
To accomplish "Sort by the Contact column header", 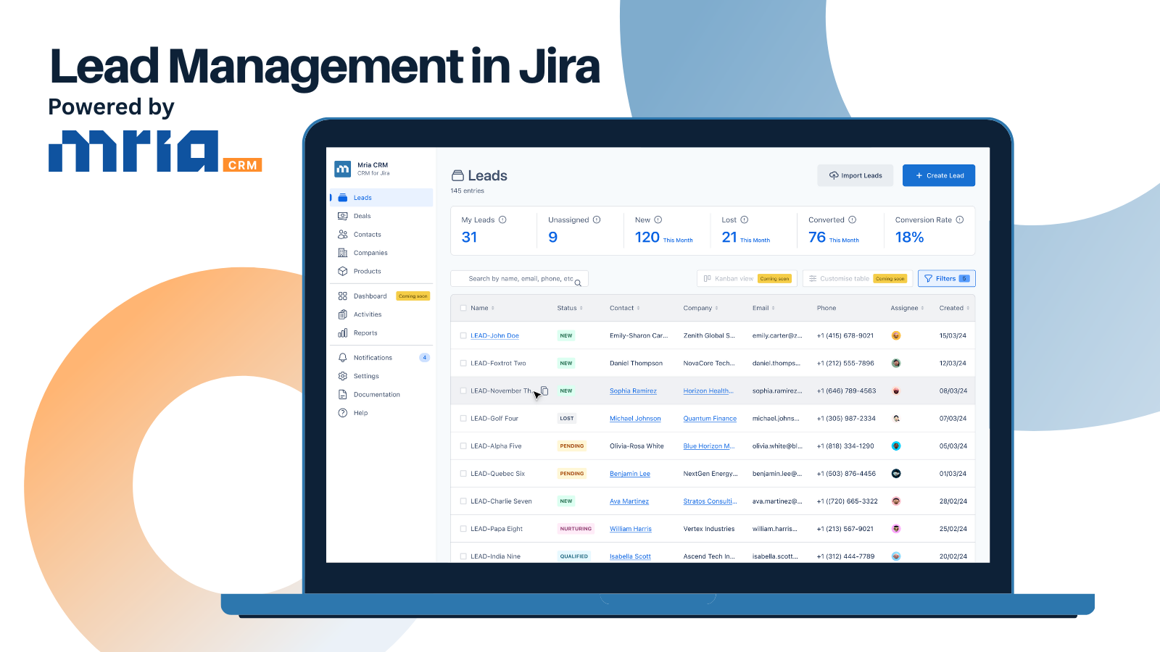I will 624,308.
